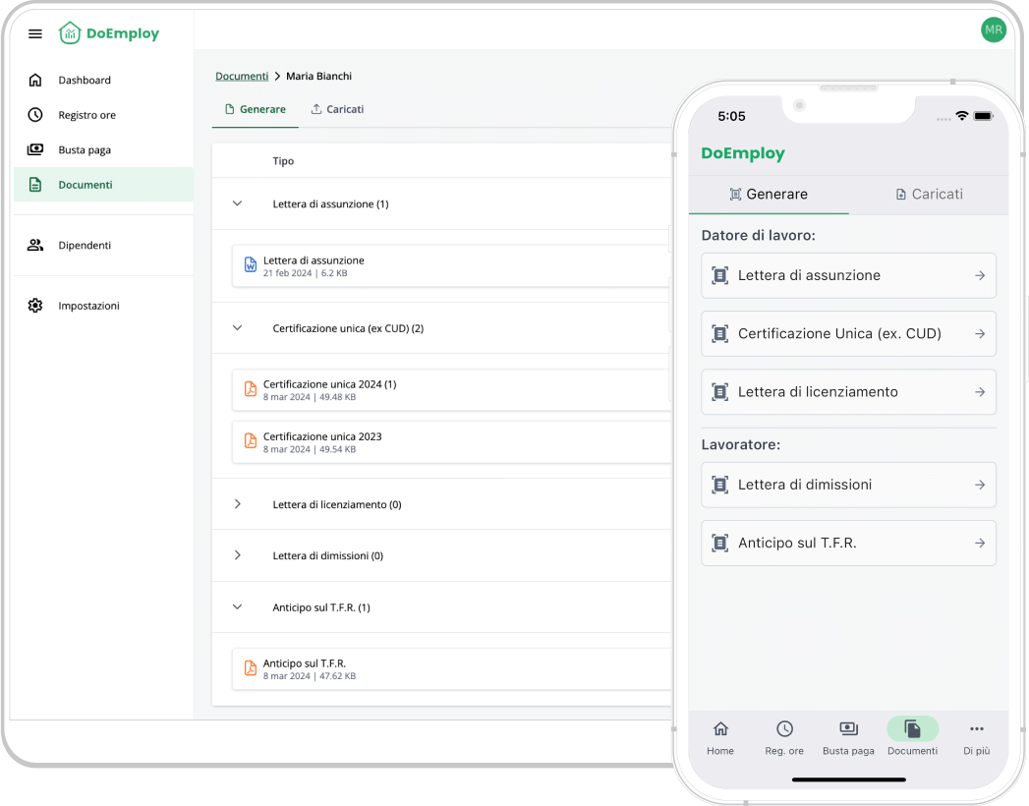Expand the Lettera di licenziamento group
Screen dimensions: 1029x806
[237, 504]
